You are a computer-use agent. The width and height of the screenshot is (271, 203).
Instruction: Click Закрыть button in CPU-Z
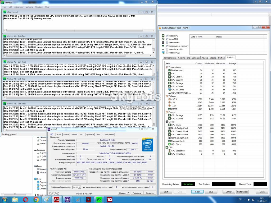pyautogui.click(x=150, y=193)
